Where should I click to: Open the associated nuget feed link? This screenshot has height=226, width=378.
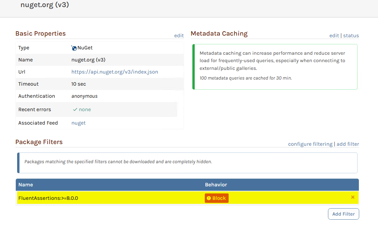pos(79,123)
